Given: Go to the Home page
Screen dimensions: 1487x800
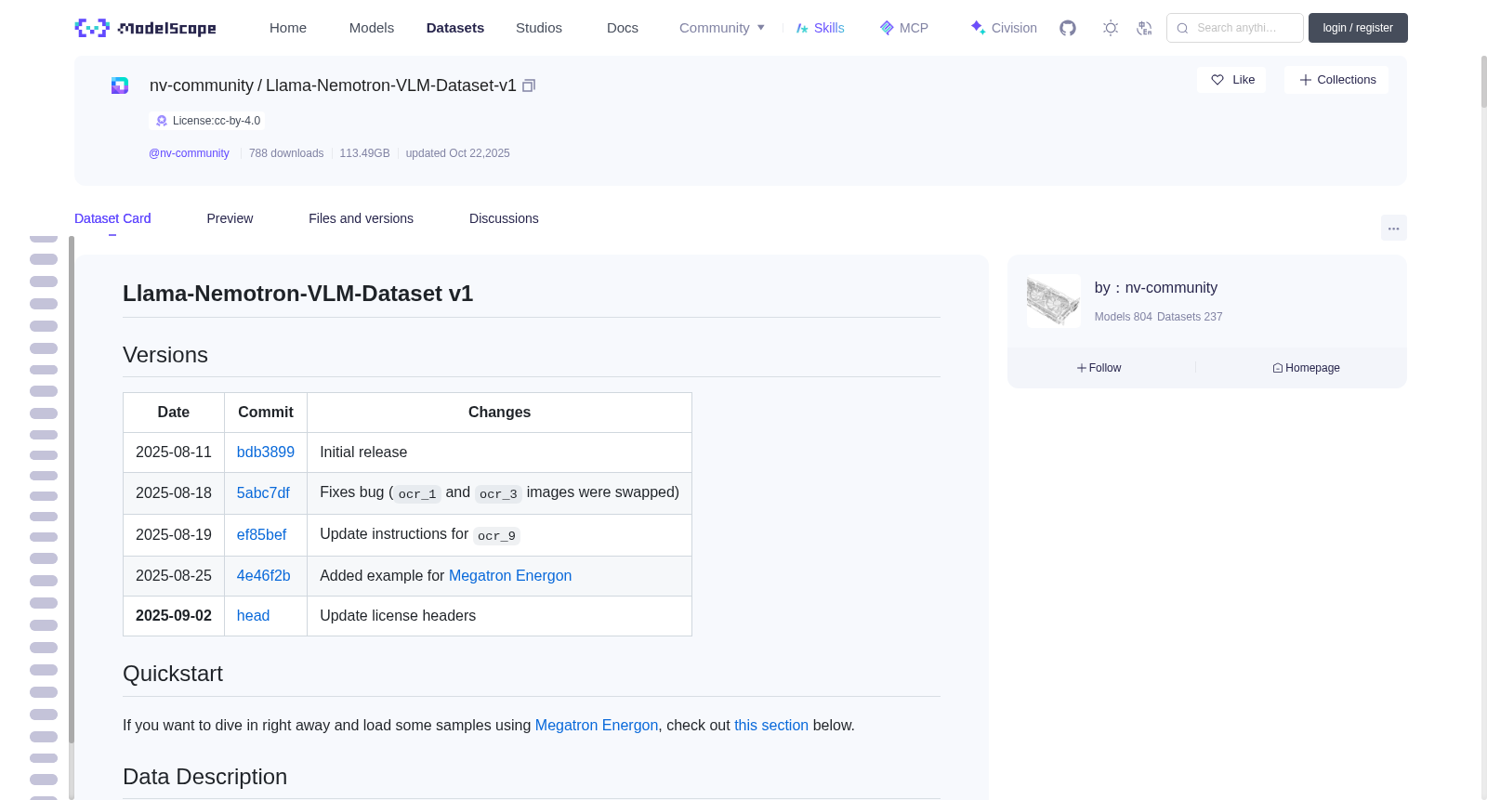Looking at the screenshot, I should coord(288,28).
